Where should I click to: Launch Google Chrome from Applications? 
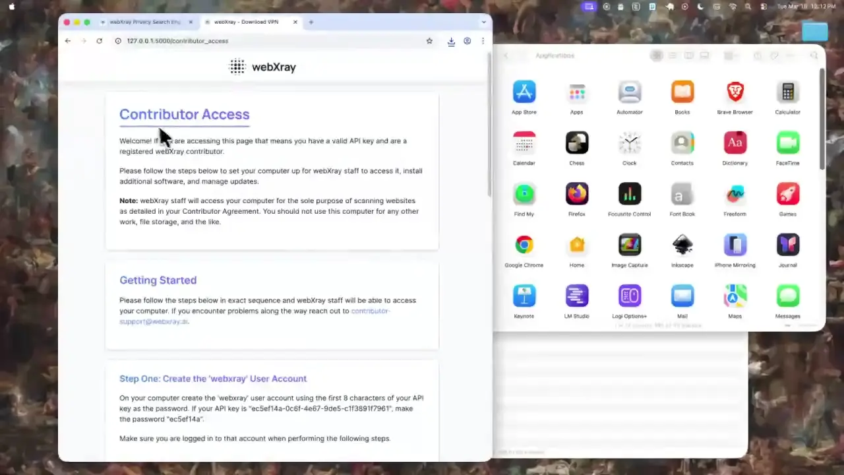524,245
